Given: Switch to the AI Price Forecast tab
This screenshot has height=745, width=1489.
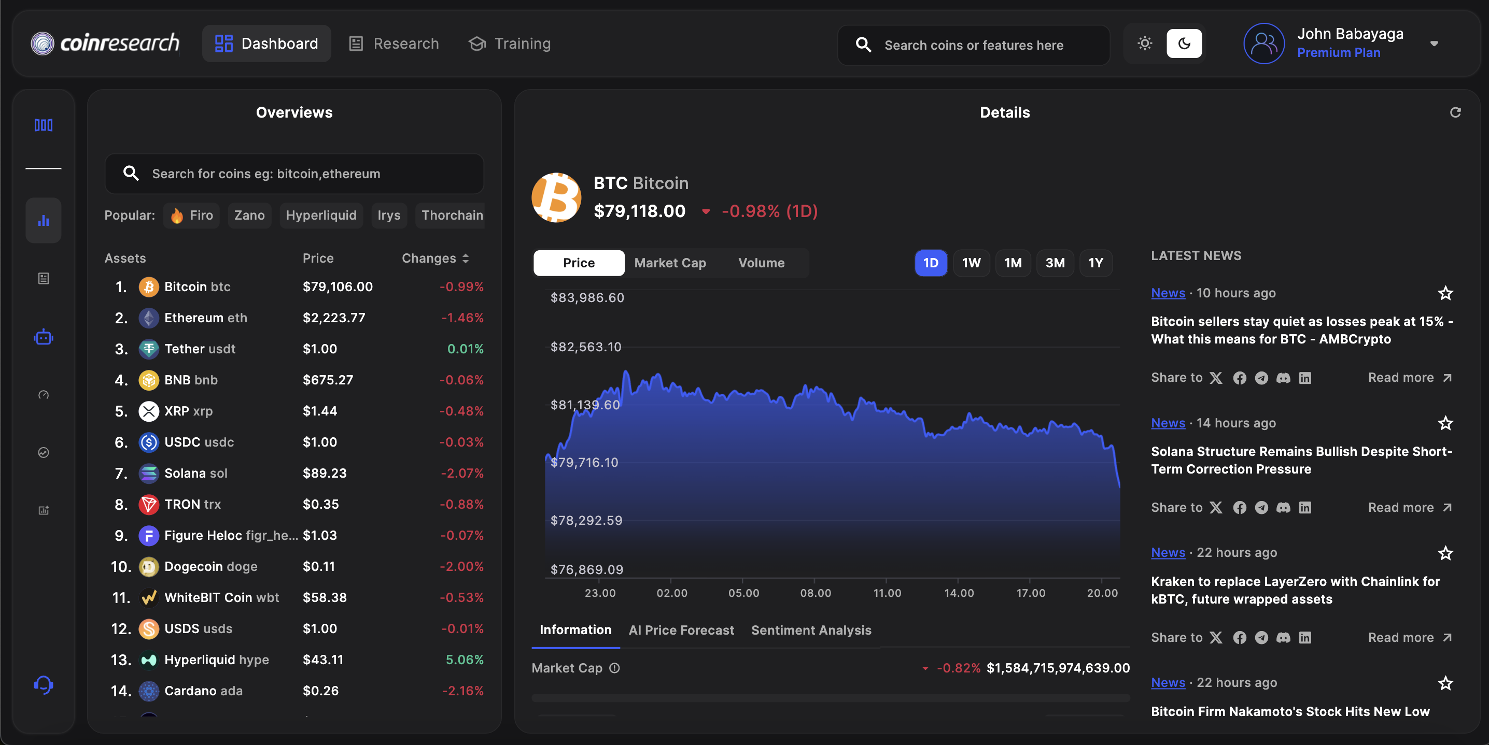Looking at the screenshot, I should tap(681, 630).
